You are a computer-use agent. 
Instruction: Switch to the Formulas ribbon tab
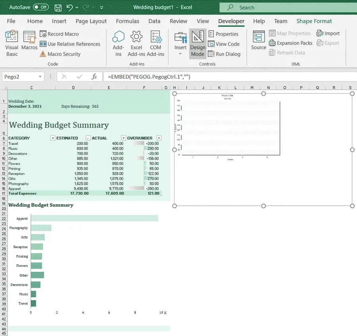127,21
